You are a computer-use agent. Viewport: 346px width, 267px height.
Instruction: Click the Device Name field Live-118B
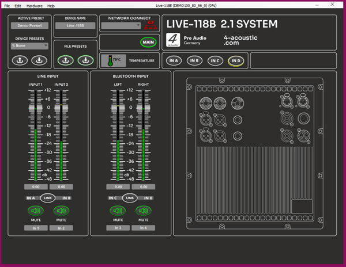[x=75, y=26]
